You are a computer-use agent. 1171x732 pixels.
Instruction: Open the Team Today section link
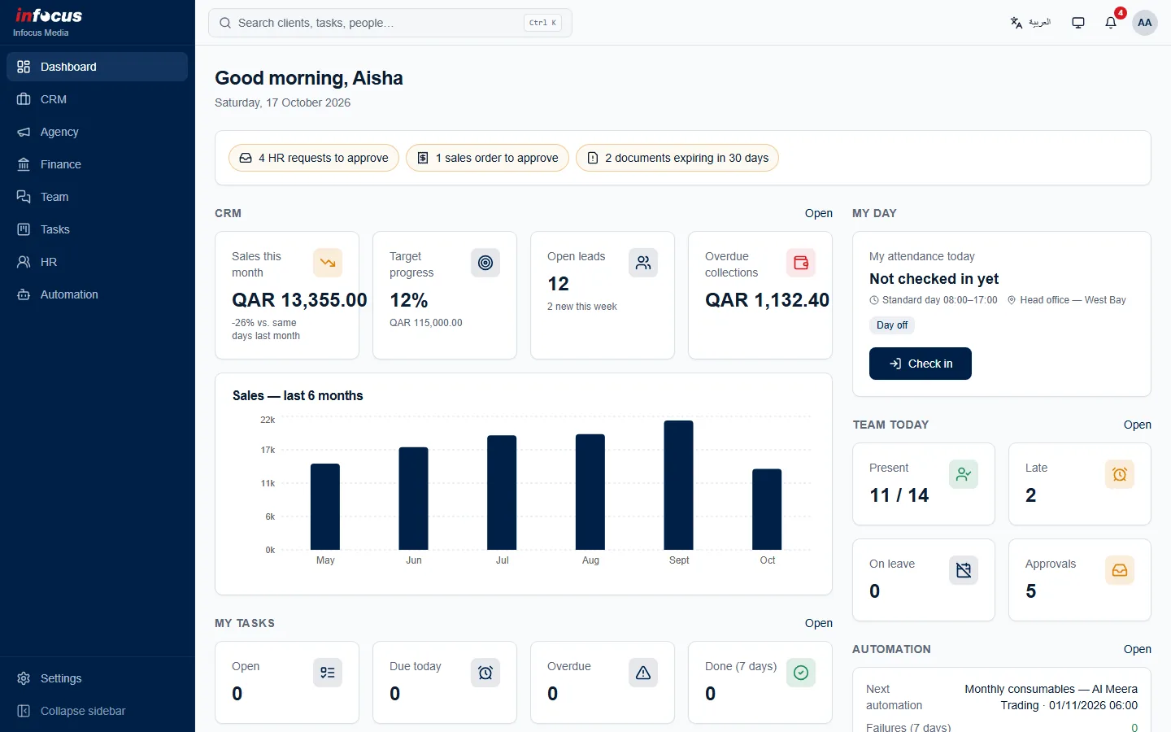1138,425
